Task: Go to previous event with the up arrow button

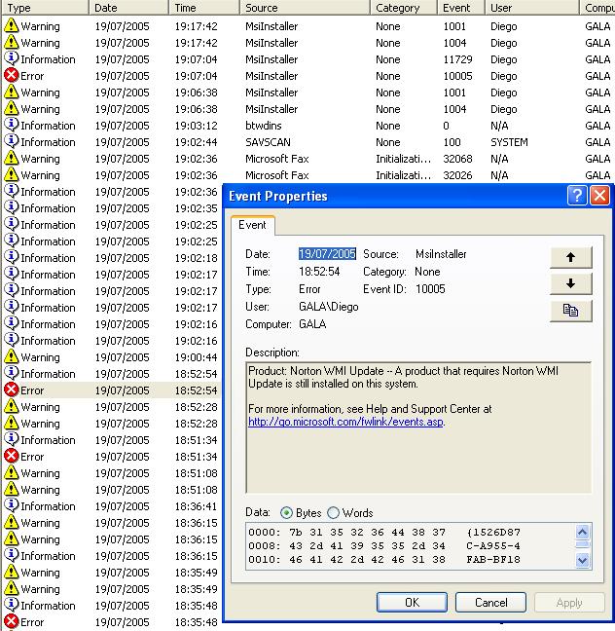Action: [571, 257]
